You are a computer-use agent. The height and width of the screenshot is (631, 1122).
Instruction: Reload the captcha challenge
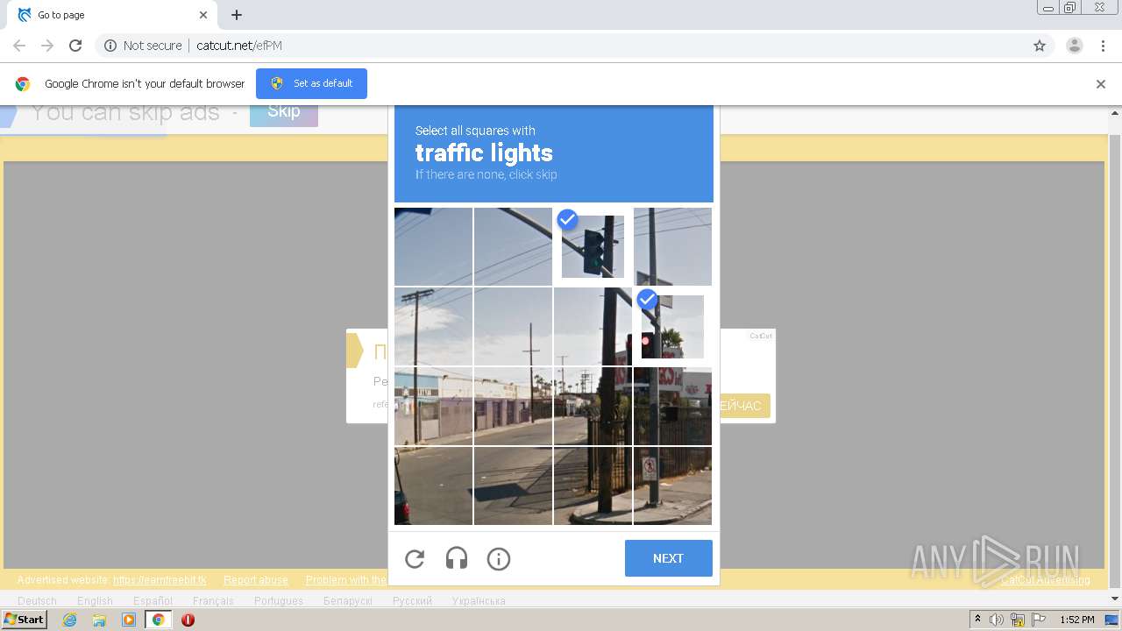point(415,559)
